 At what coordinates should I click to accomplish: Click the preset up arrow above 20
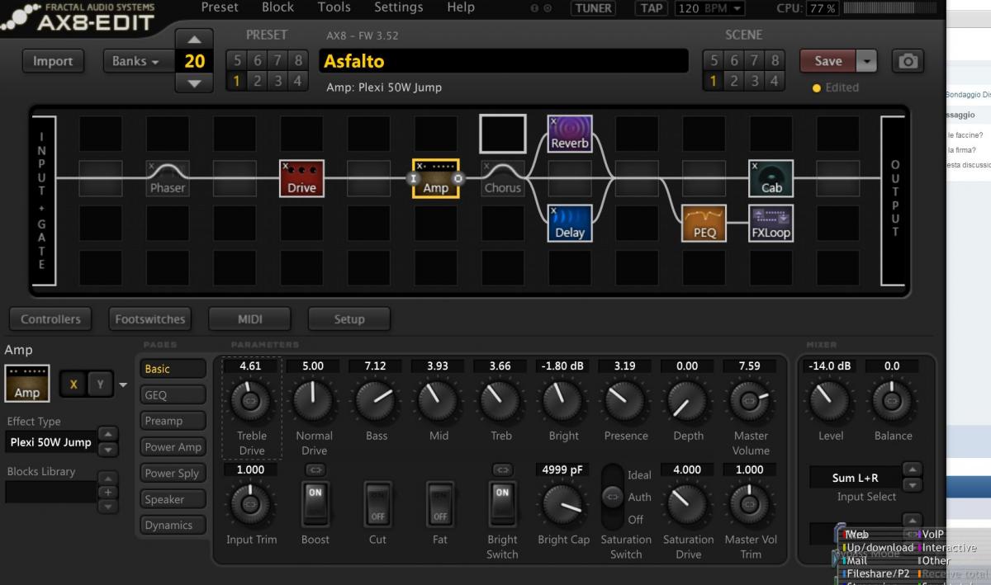tap(194, 39)
